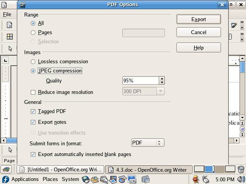246x184 pixels.
Task: Click the New document icon in toolbar
Action: [10, 25]
